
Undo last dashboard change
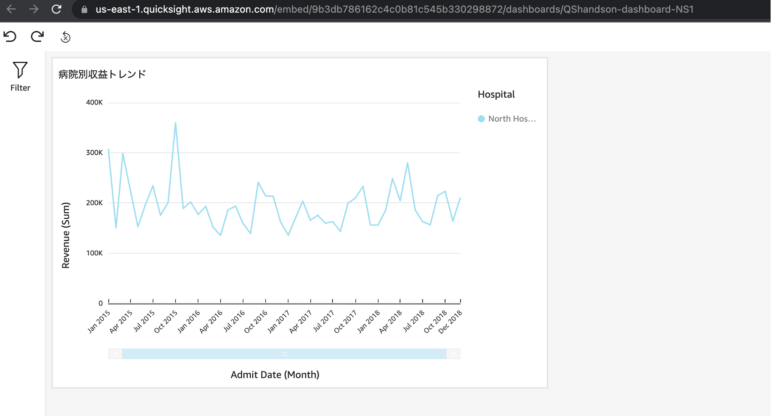[x=10, y=37]
